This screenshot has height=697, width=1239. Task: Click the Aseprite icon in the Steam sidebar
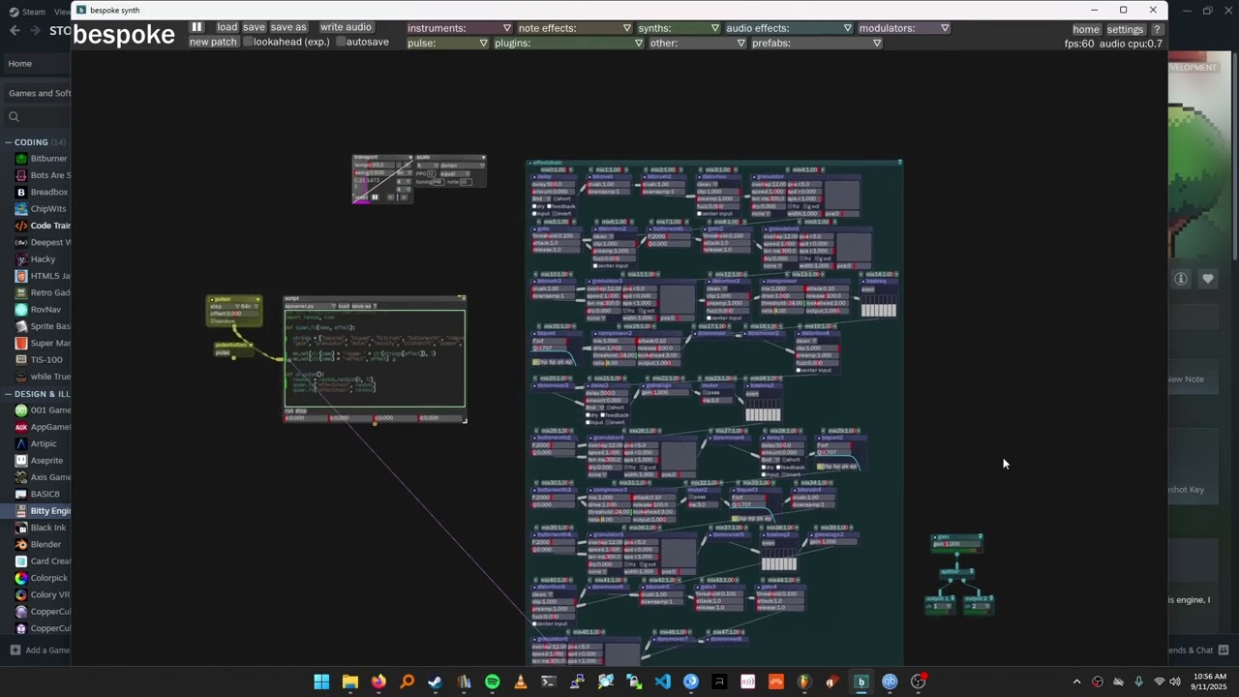(21, 461)
